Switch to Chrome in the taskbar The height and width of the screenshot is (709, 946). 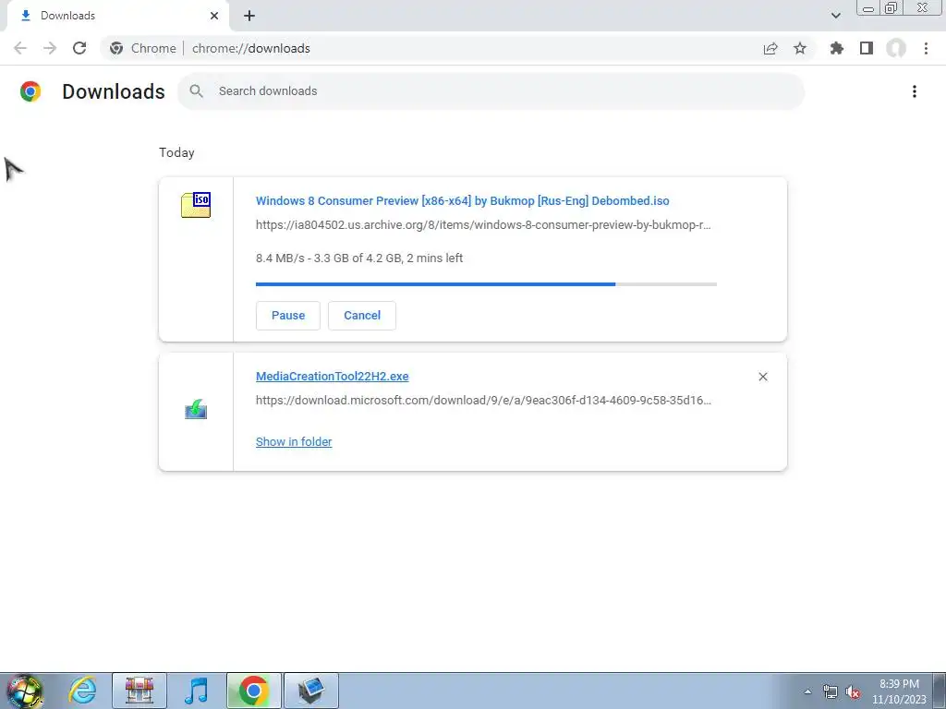pyautogui.click(x=253, y=691)
